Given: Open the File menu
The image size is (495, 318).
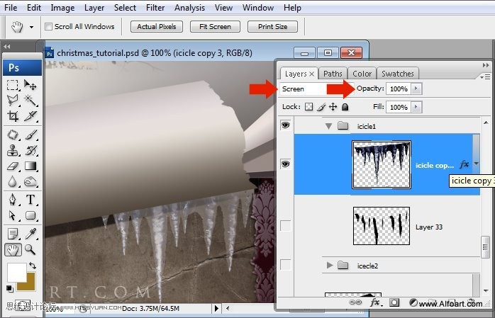Looking at the screenshot, I should [11, 8].
